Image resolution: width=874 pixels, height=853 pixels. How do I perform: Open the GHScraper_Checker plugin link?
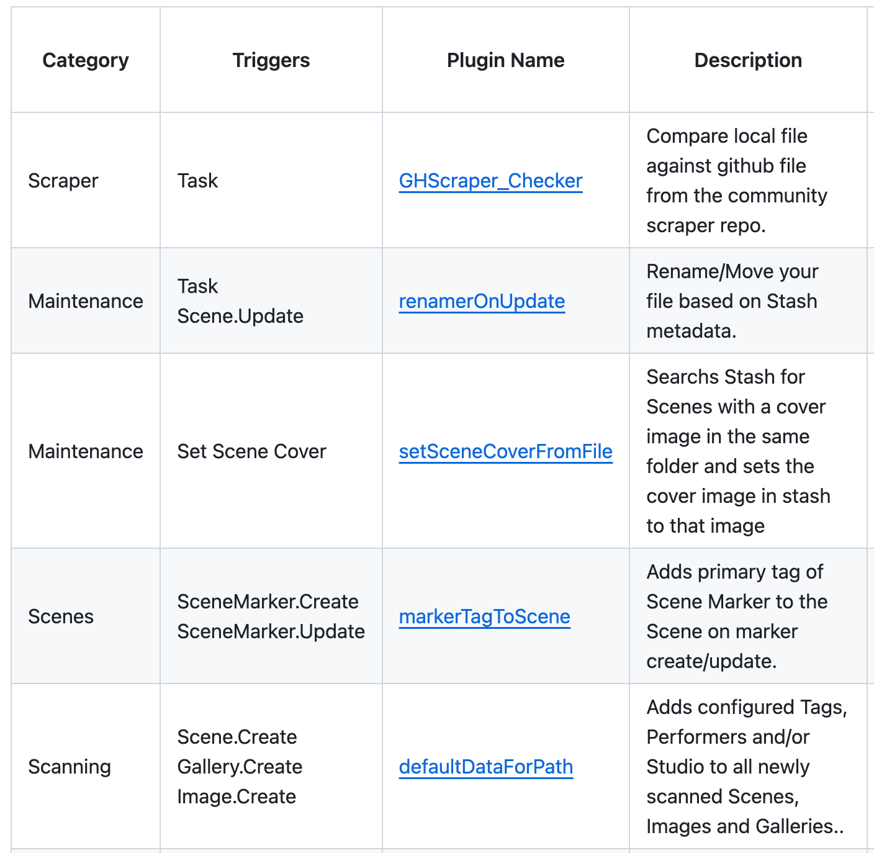tap(490, 181)
